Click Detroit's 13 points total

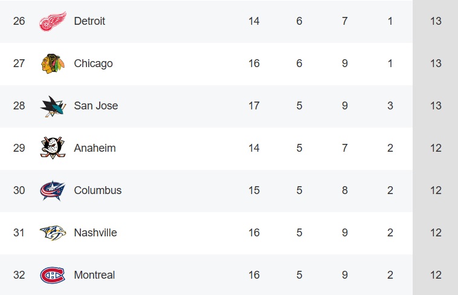(436, 21)
